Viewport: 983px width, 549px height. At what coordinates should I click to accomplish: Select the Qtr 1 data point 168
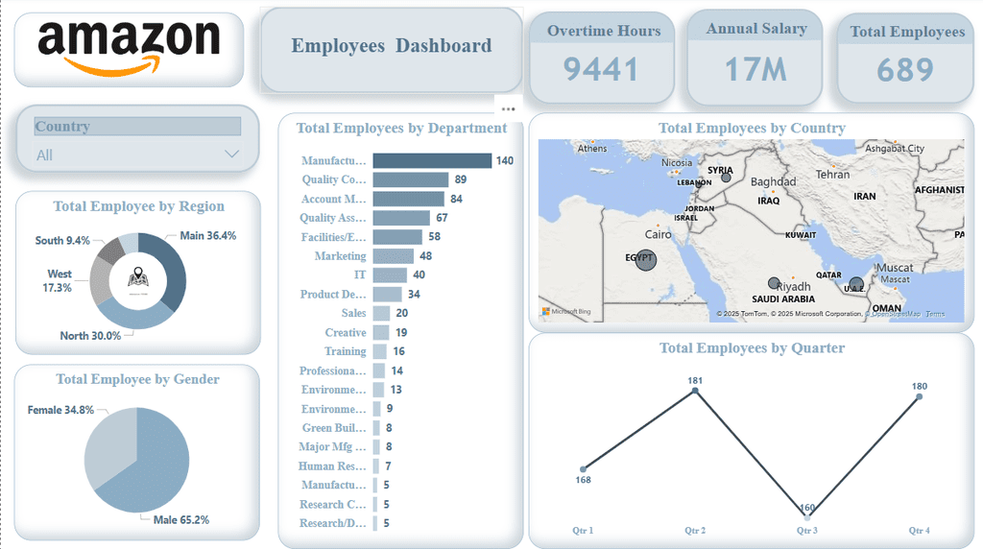pyautogui.click(x=583, y=468)
